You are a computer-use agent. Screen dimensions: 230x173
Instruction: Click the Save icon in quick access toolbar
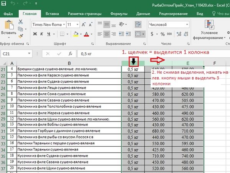[x=4, y=3]
